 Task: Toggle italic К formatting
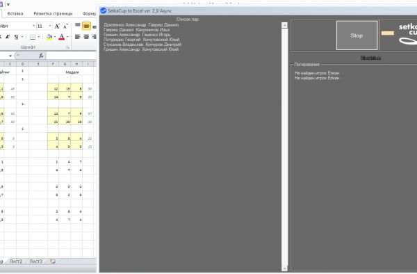(8, 37)
